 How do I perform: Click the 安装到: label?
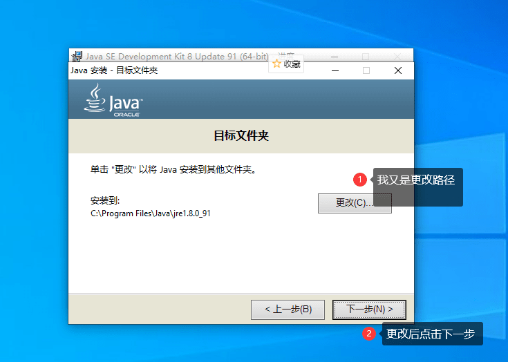tap(105, 200)
